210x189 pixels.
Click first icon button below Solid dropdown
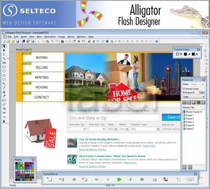(x=184, y=102)
